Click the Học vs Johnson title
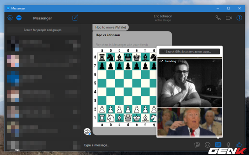The image size is (249, 155). click(x=108, y=35)
